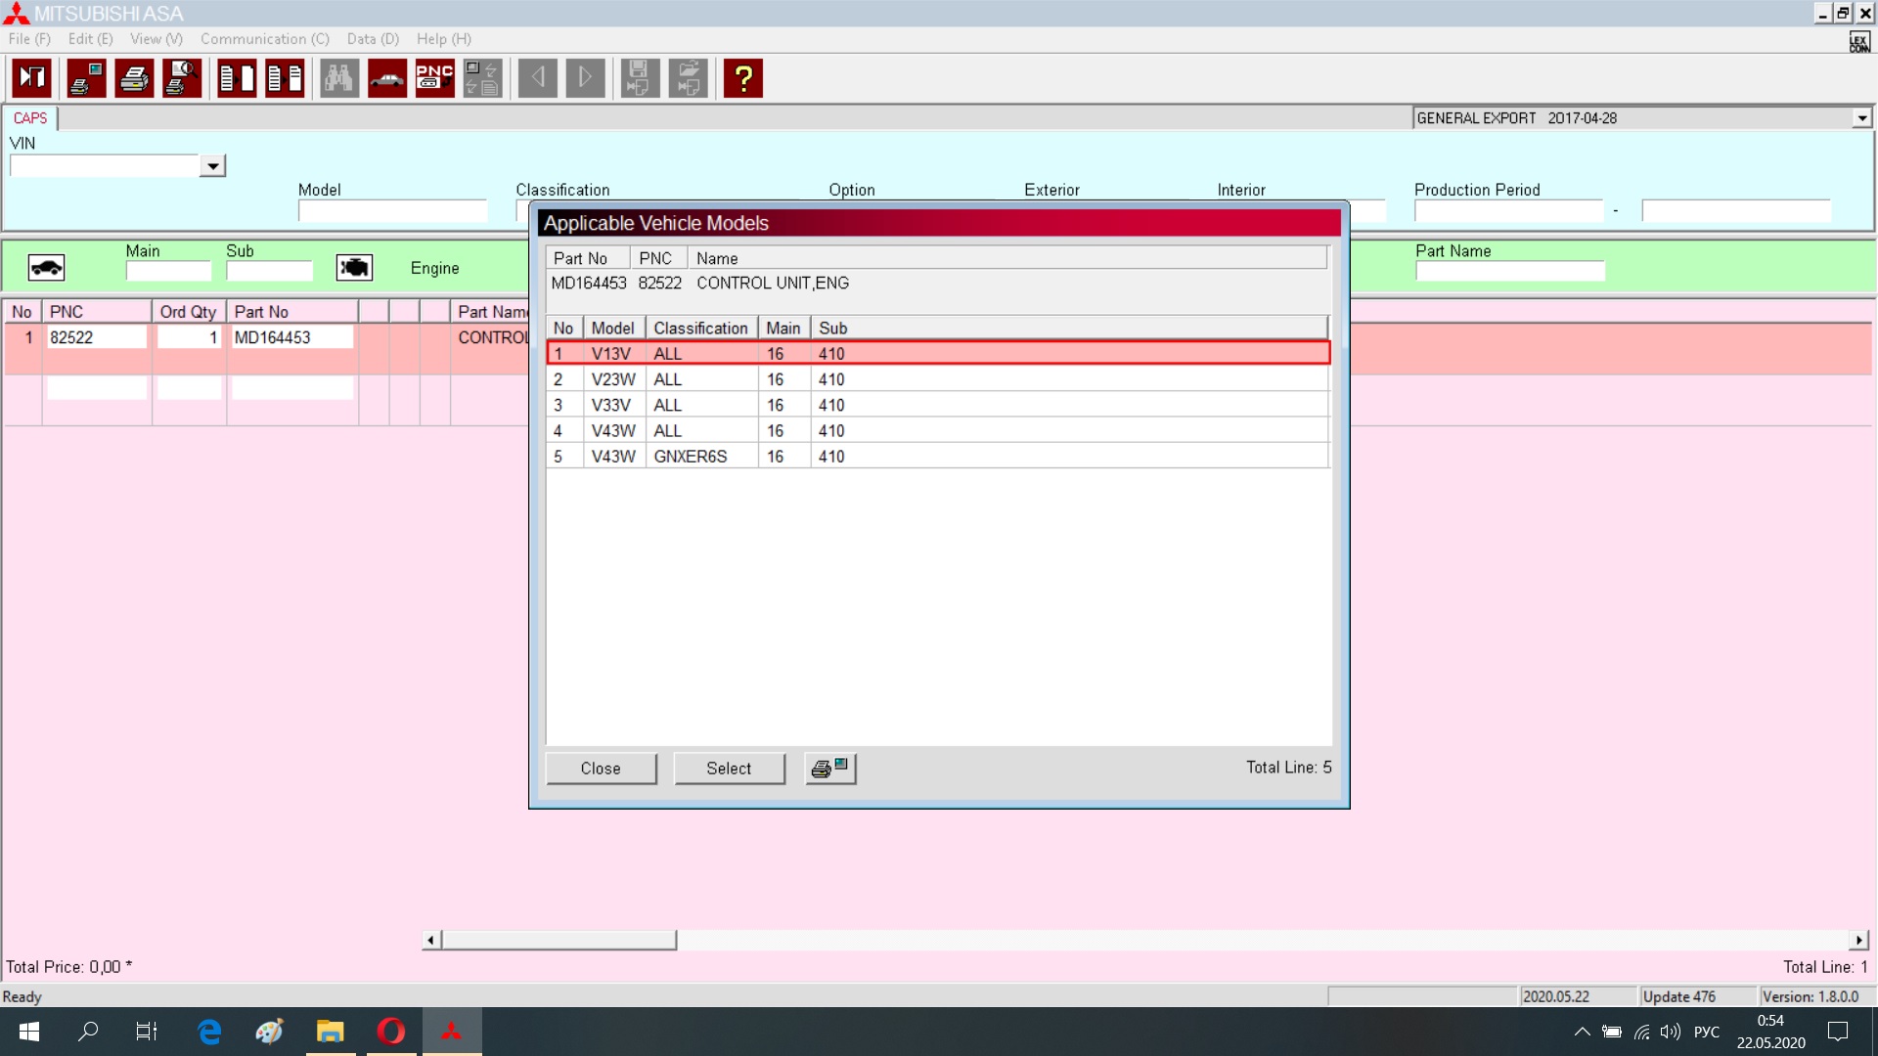Image resolution: width=1878 pixels, height=1056 pixels.
Task: Open the Communication menu
Action: (x=264, y=39)
